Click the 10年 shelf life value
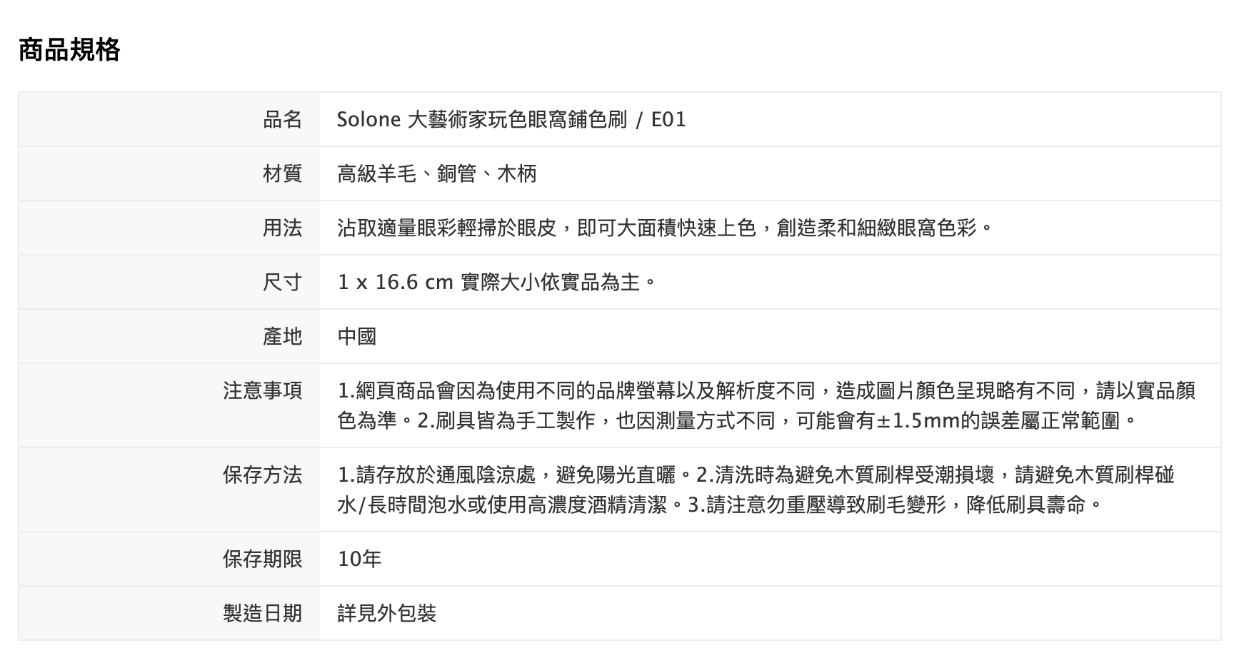This screenshot has height=658, width=1234. click(359, 559)
